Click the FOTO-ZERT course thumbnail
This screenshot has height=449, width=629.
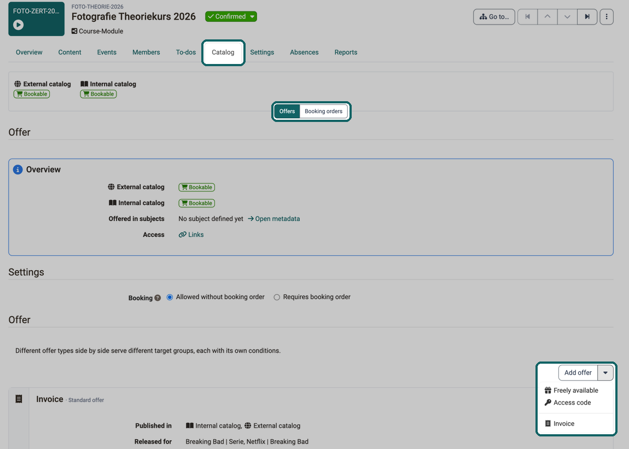point(37,19)
